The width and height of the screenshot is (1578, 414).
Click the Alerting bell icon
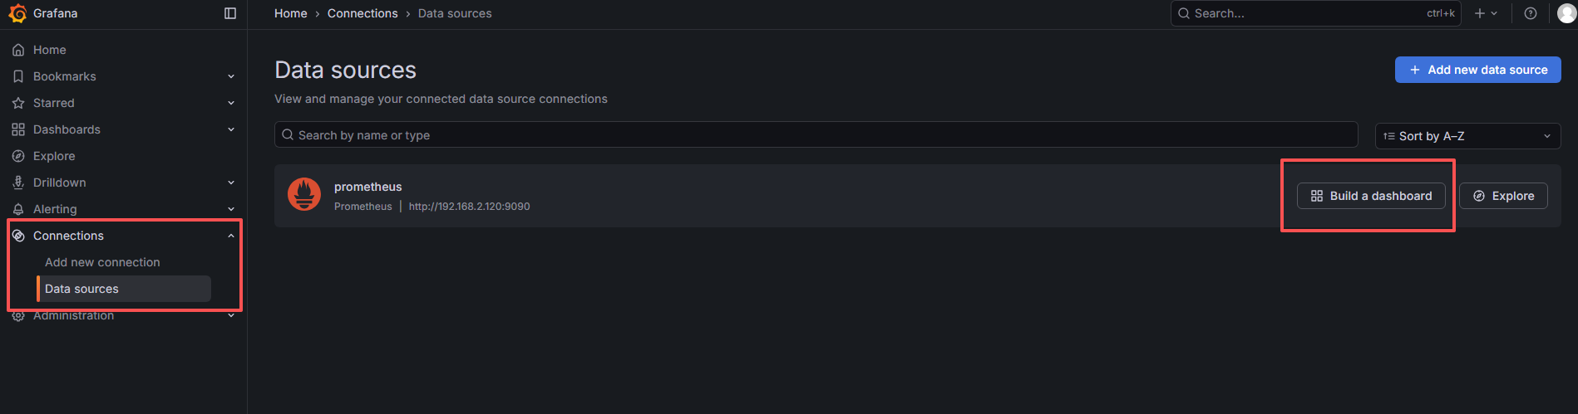point(18,209)
